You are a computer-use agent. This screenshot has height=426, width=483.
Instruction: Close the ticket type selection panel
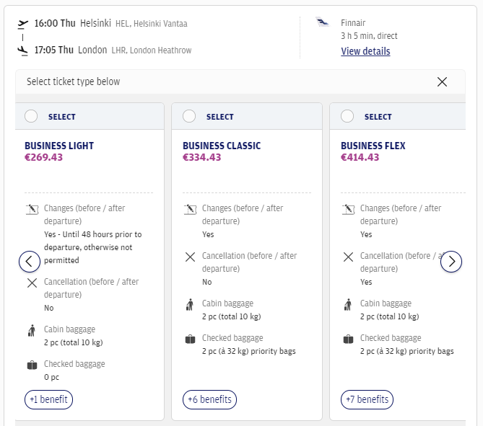443,81
